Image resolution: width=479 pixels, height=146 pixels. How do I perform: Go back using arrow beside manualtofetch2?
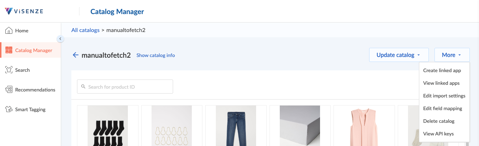pyautogui.click(x=75, y=55)
